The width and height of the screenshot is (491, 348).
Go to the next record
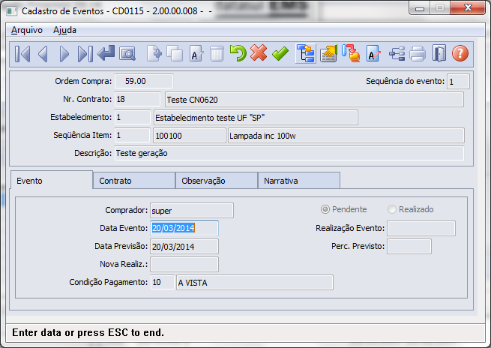tap(64, 54)
